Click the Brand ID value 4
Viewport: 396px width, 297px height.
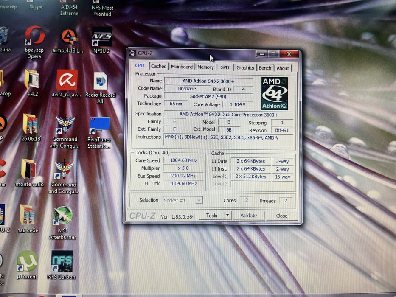coord(244,89)
